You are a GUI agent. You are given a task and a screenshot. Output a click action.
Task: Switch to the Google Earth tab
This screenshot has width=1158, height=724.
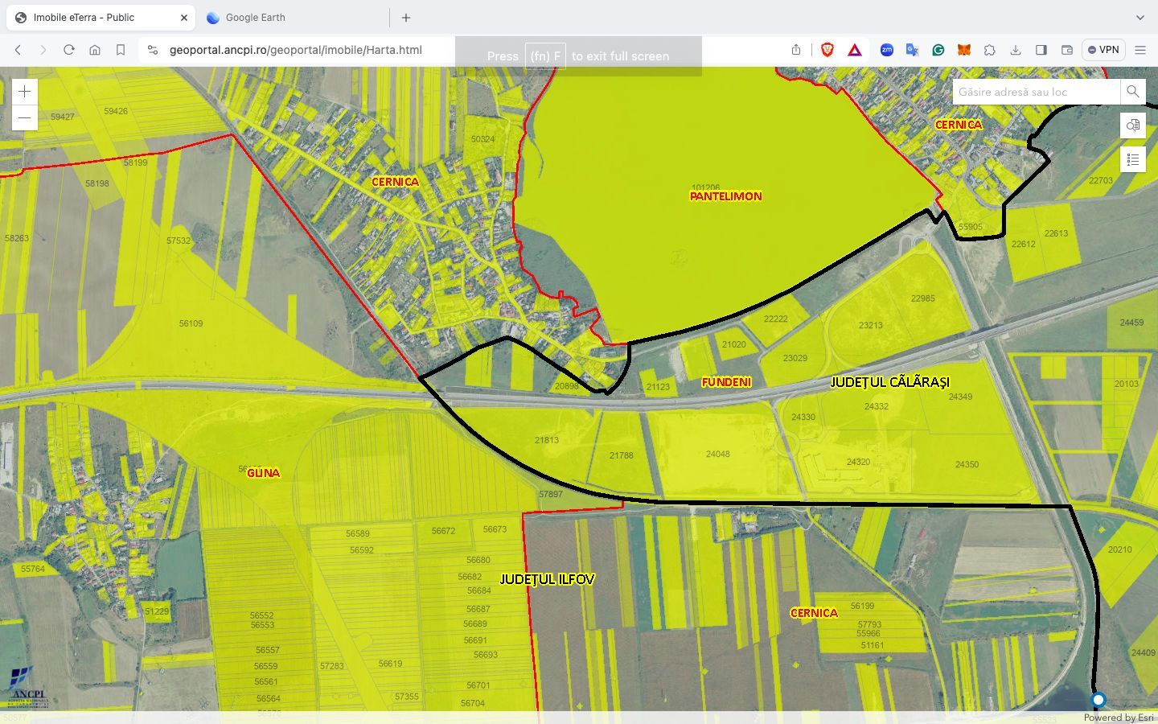[256, 17]
